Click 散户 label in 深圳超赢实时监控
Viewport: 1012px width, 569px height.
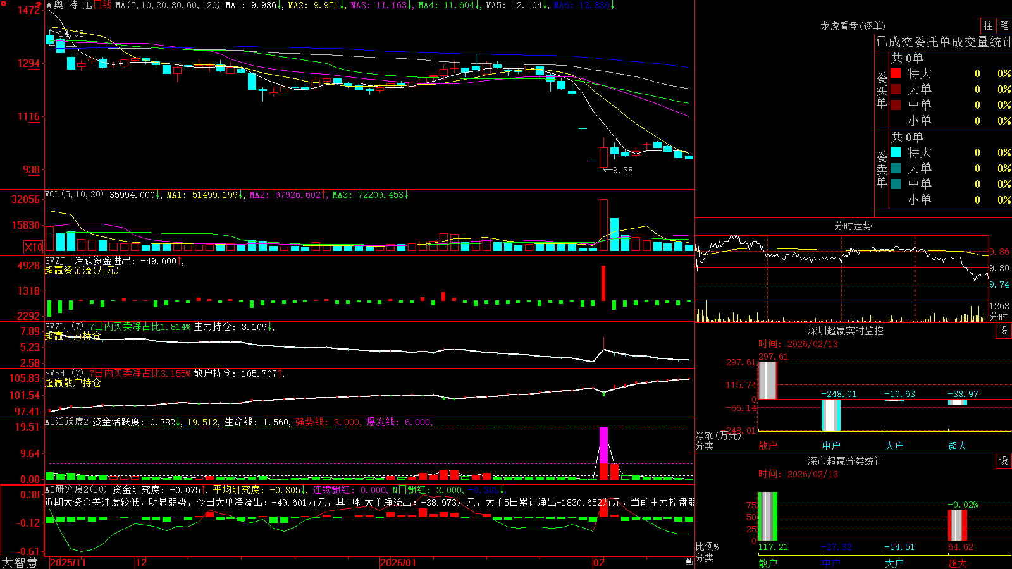click(x=768, y=446)
